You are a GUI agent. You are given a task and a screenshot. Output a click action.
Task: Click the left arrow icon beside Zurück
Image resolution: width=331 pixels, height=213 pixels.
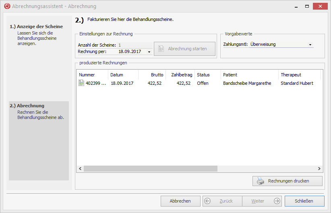click(x=208, y=201)
